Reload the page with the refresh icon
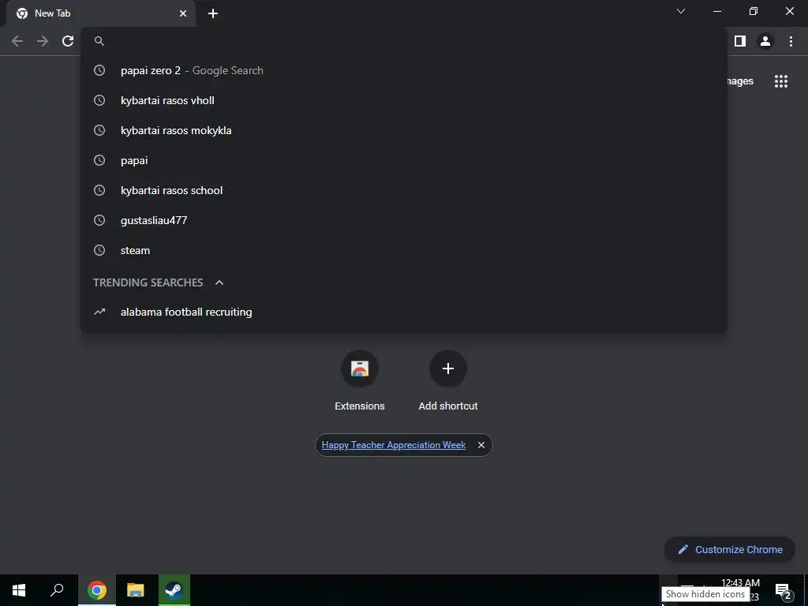The width and height of the screenshot is (808, 606). coord(68,41)
